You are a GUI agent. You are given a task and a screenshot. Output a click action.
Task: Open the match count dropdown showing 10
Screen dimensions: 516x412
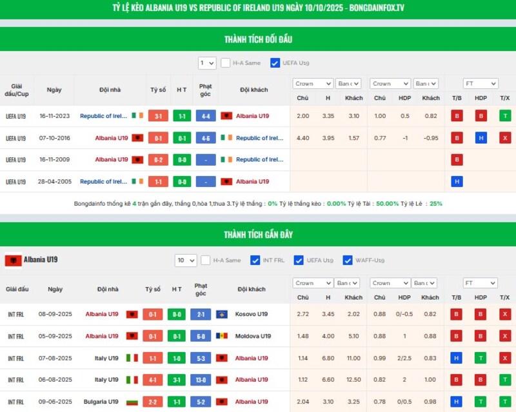[x=186, y=260]
